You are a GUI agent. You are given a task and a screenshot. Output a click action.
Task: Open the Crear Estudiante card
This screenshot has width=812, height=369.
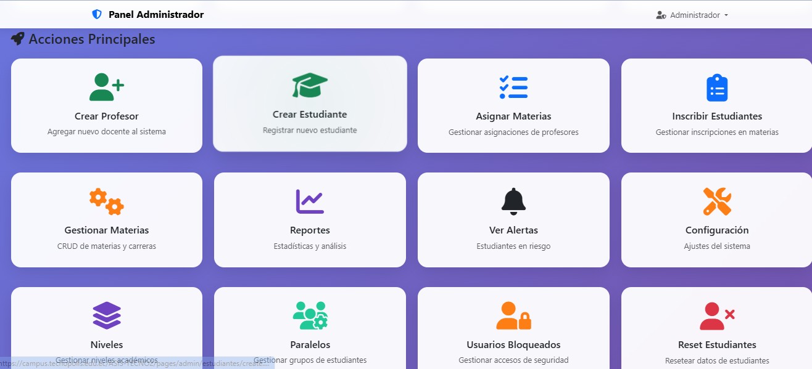coord(310,103)
